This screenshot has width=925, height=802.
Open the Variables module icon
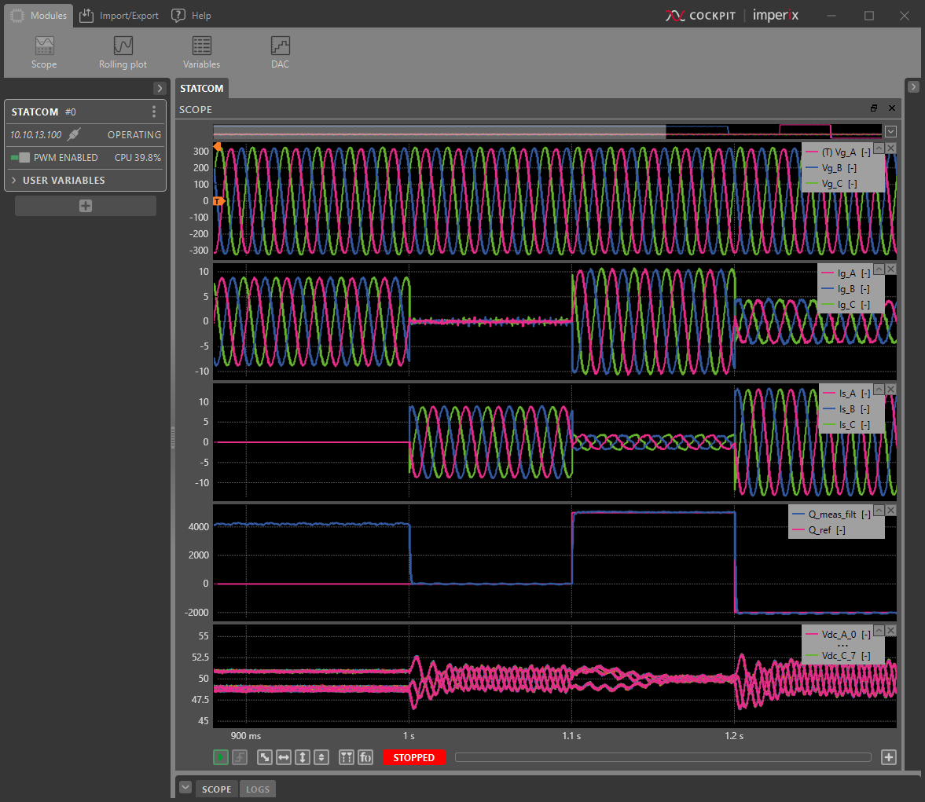coord(201,52)
